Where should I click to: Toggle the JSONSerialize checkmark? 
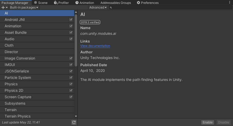click(x=71, y=71)
